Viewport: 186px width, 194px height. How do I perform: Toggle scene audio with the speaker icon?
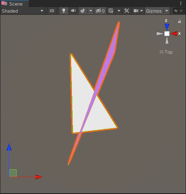pos(73,11)
